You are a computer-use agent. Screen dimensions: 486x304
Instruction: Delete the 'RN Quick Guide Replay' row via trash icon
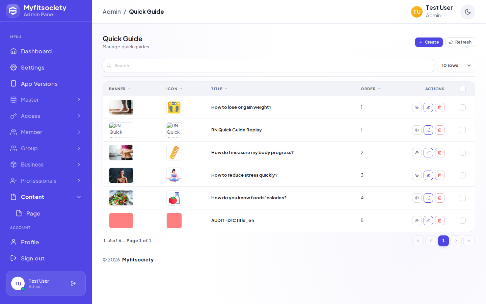pyautogui.click(x=440, y=130)
